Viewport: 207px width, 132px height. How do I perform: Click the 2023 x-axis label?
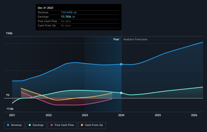pos(85,115)
